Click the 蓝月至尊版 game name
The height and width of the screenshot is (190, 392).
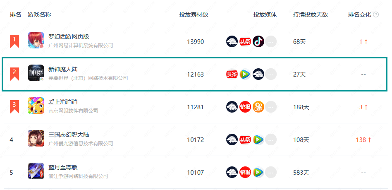click(63, 167)
